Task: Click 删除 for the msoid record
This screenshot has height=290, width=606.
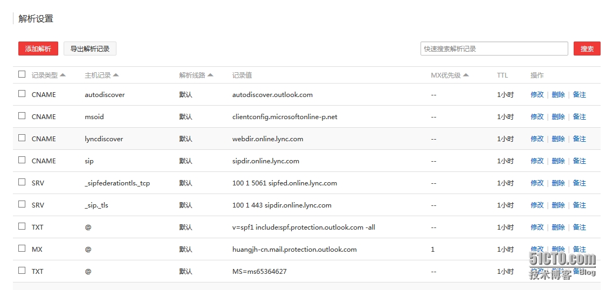Action: coord(558,116)
